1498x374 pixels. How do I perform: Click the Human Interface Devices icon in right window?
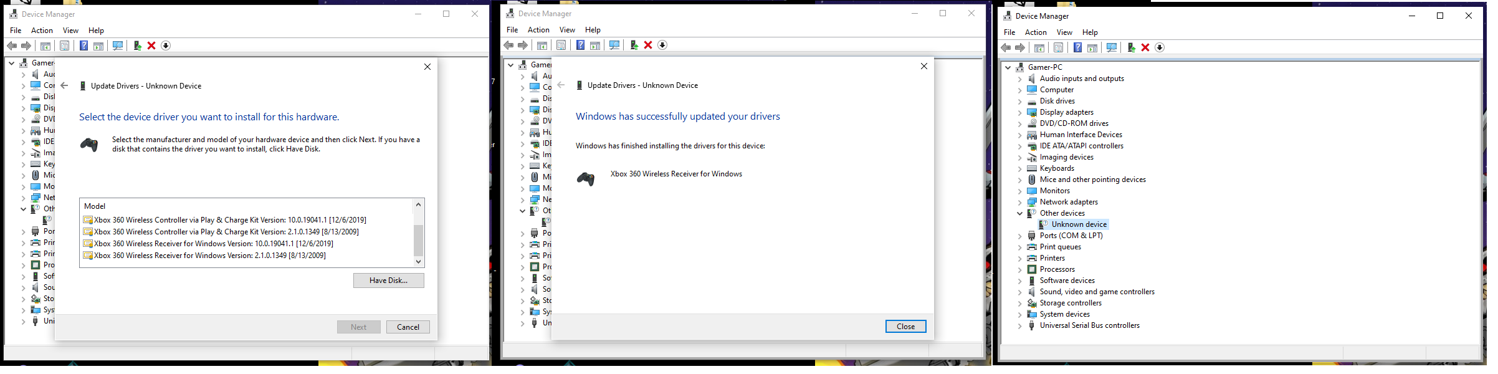pos(1032,135)
